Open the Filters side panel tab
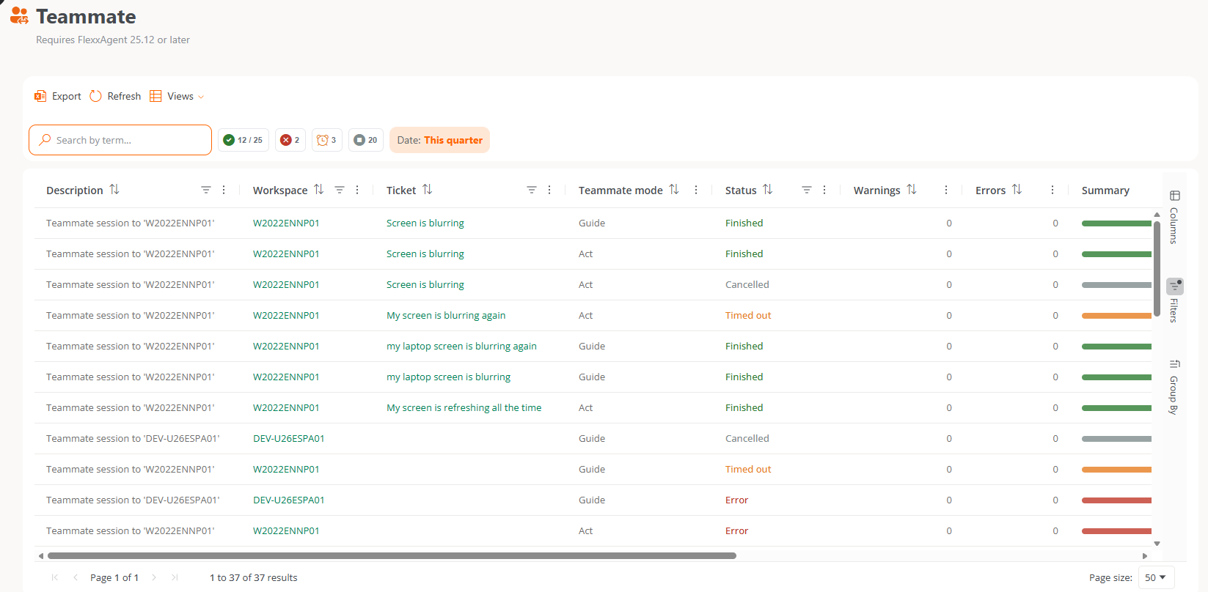 (x=1174, y=300)
